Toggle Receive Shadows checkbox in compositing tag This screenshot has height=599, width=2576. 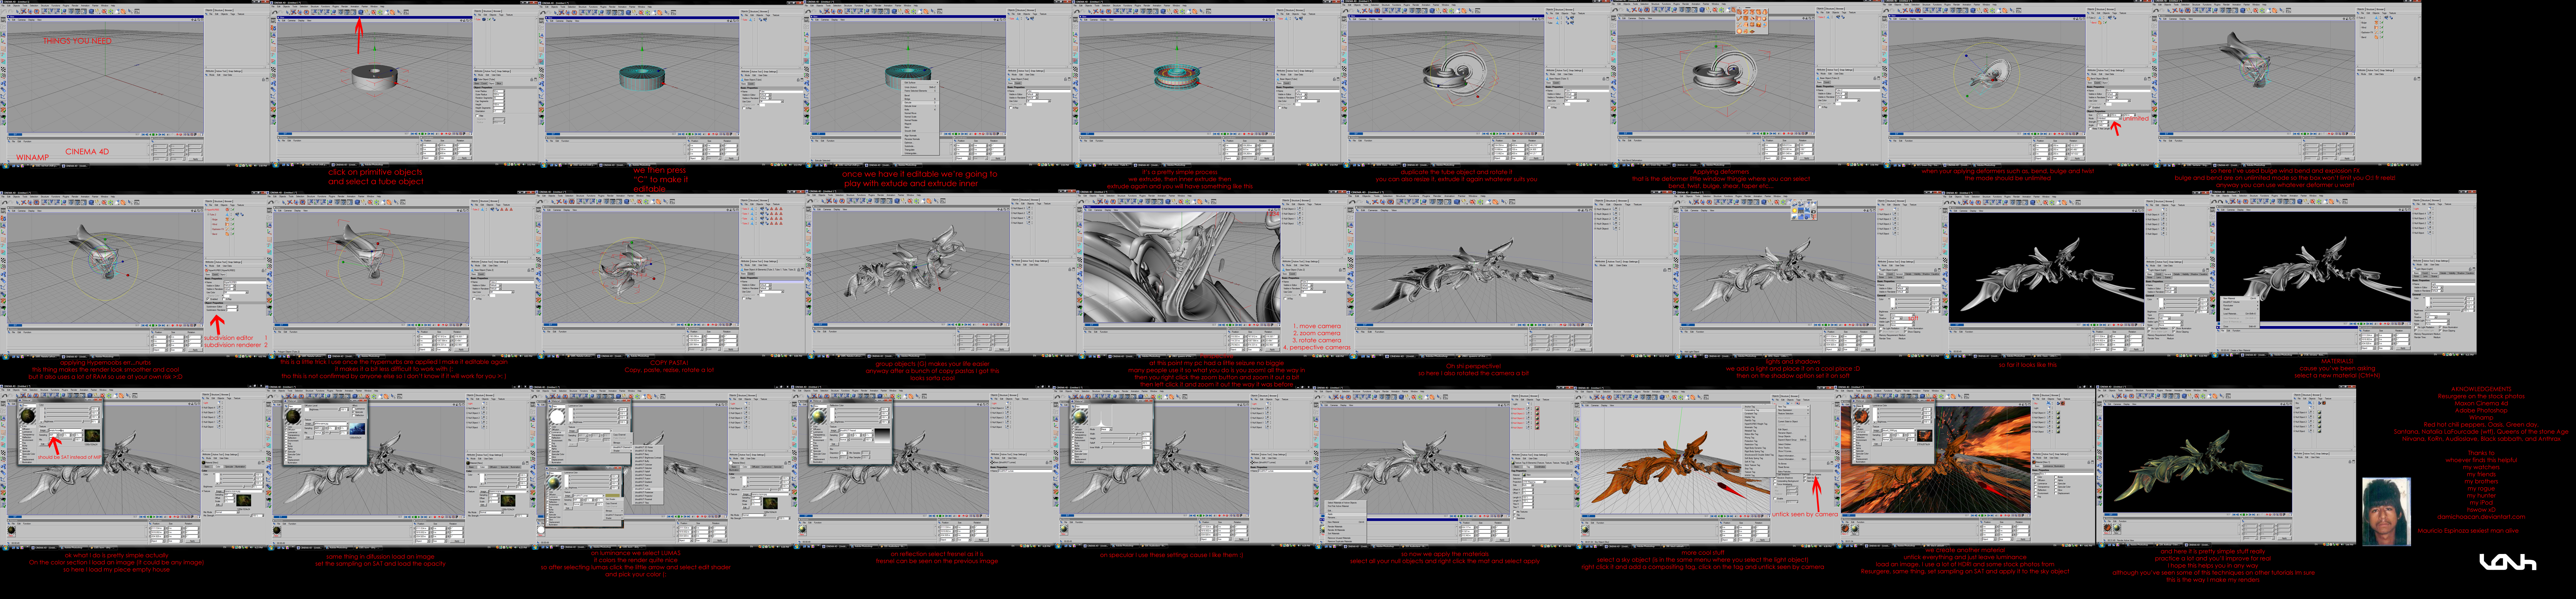(1775, 478)
